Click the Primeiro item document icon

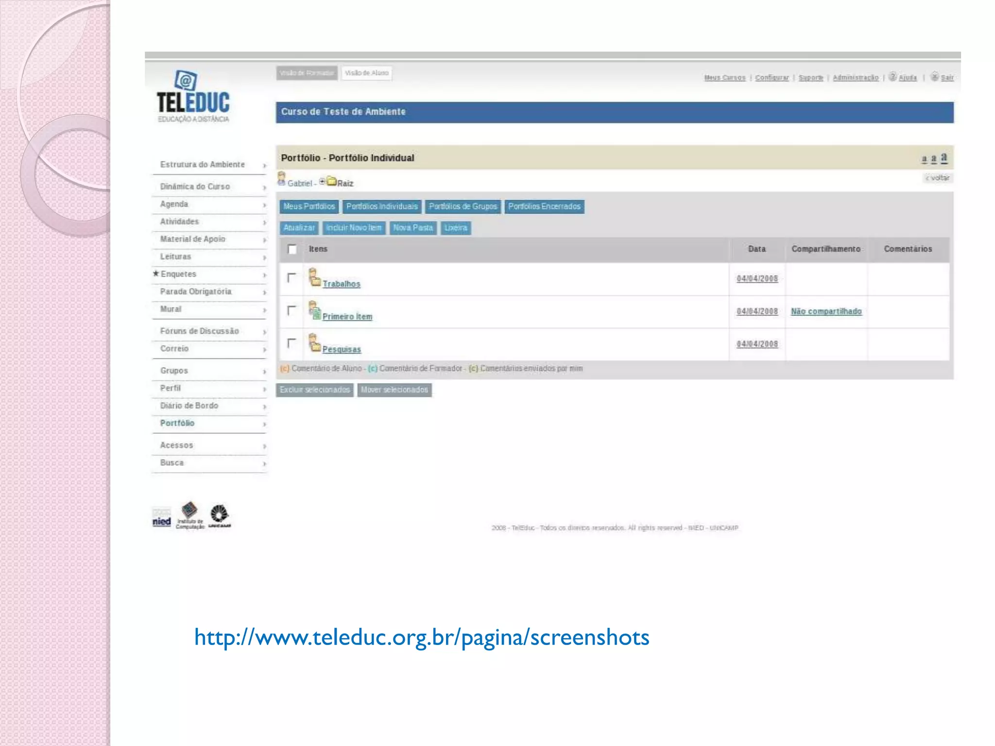click(314, 310)
